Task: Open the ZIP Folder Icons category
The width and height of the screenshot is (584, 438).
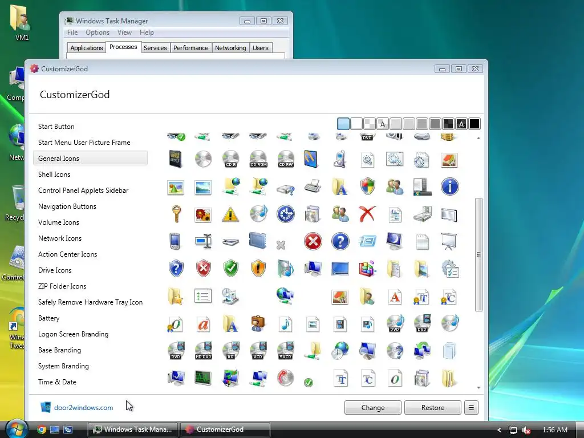Action: 62,286
